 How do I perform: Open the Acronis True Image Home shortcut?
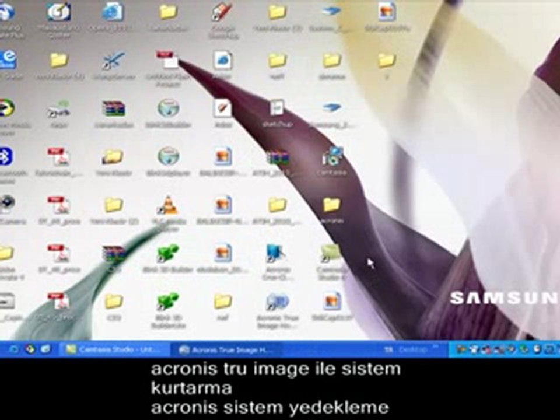[x=277, y=302]
